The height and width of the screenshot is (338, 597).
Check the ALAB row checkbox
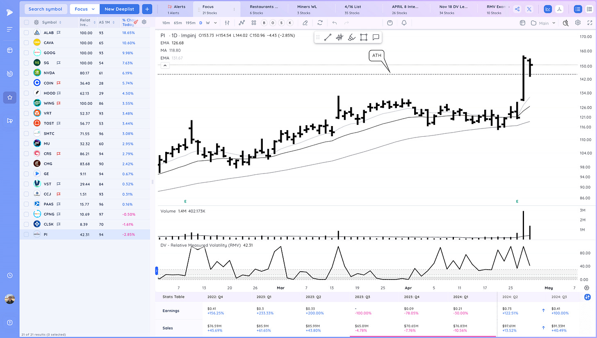tap(26, 33)
